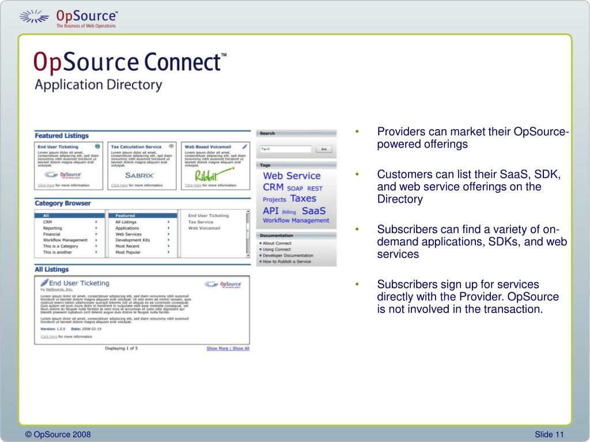Open Developer Documentation link
Image resolution: width=590 pixels, height=442 pixels.
pos(288,255)
